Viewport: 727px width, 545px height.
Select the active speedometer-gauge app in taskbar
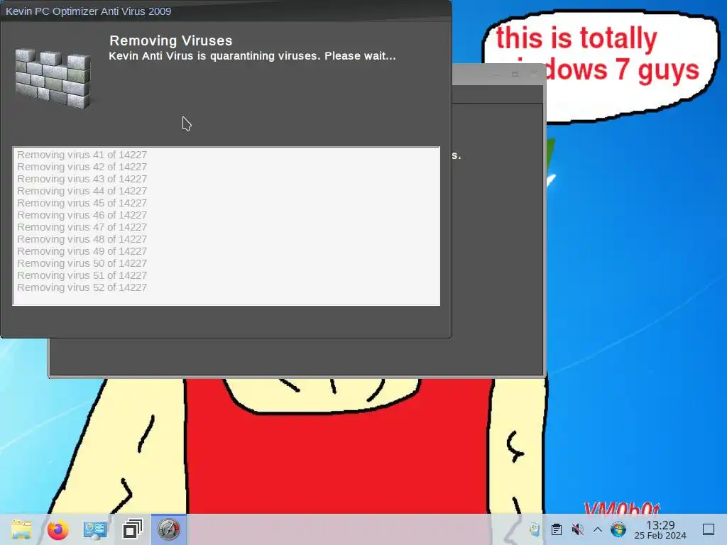point(169,529)
